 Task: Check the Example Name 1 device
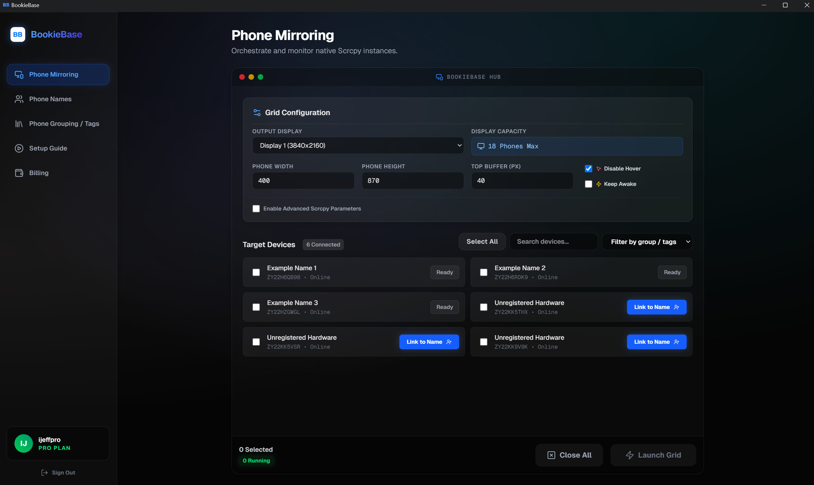point(256,273)
